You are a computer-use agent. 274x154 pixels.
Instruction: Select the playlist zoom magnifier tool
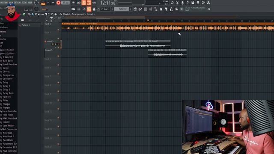click(52, 14)
